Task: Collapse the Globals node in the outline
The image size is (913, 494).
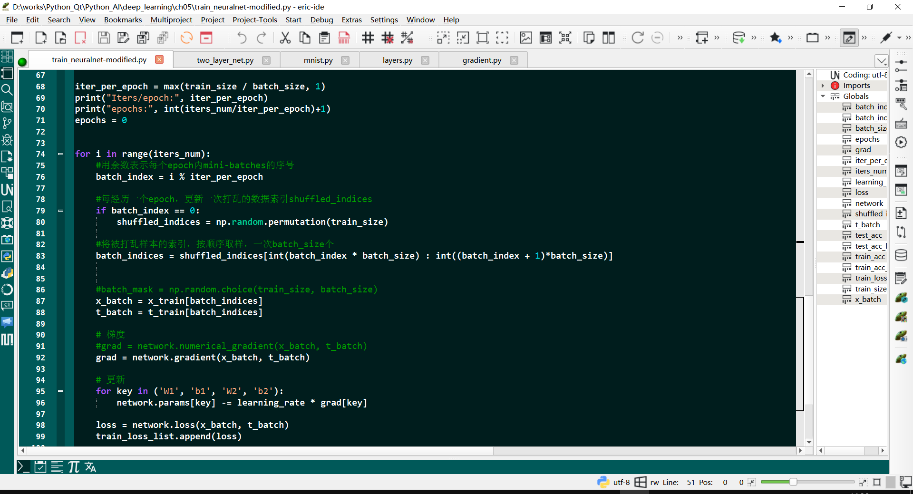Action: [823, 96]
